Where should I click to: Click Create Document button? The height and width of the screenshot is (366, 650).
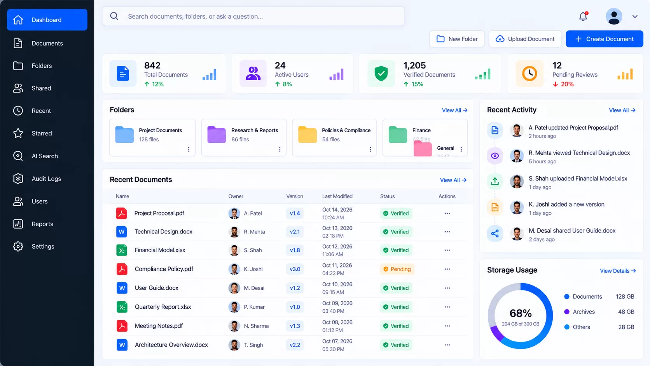click(x=605, y=39)
